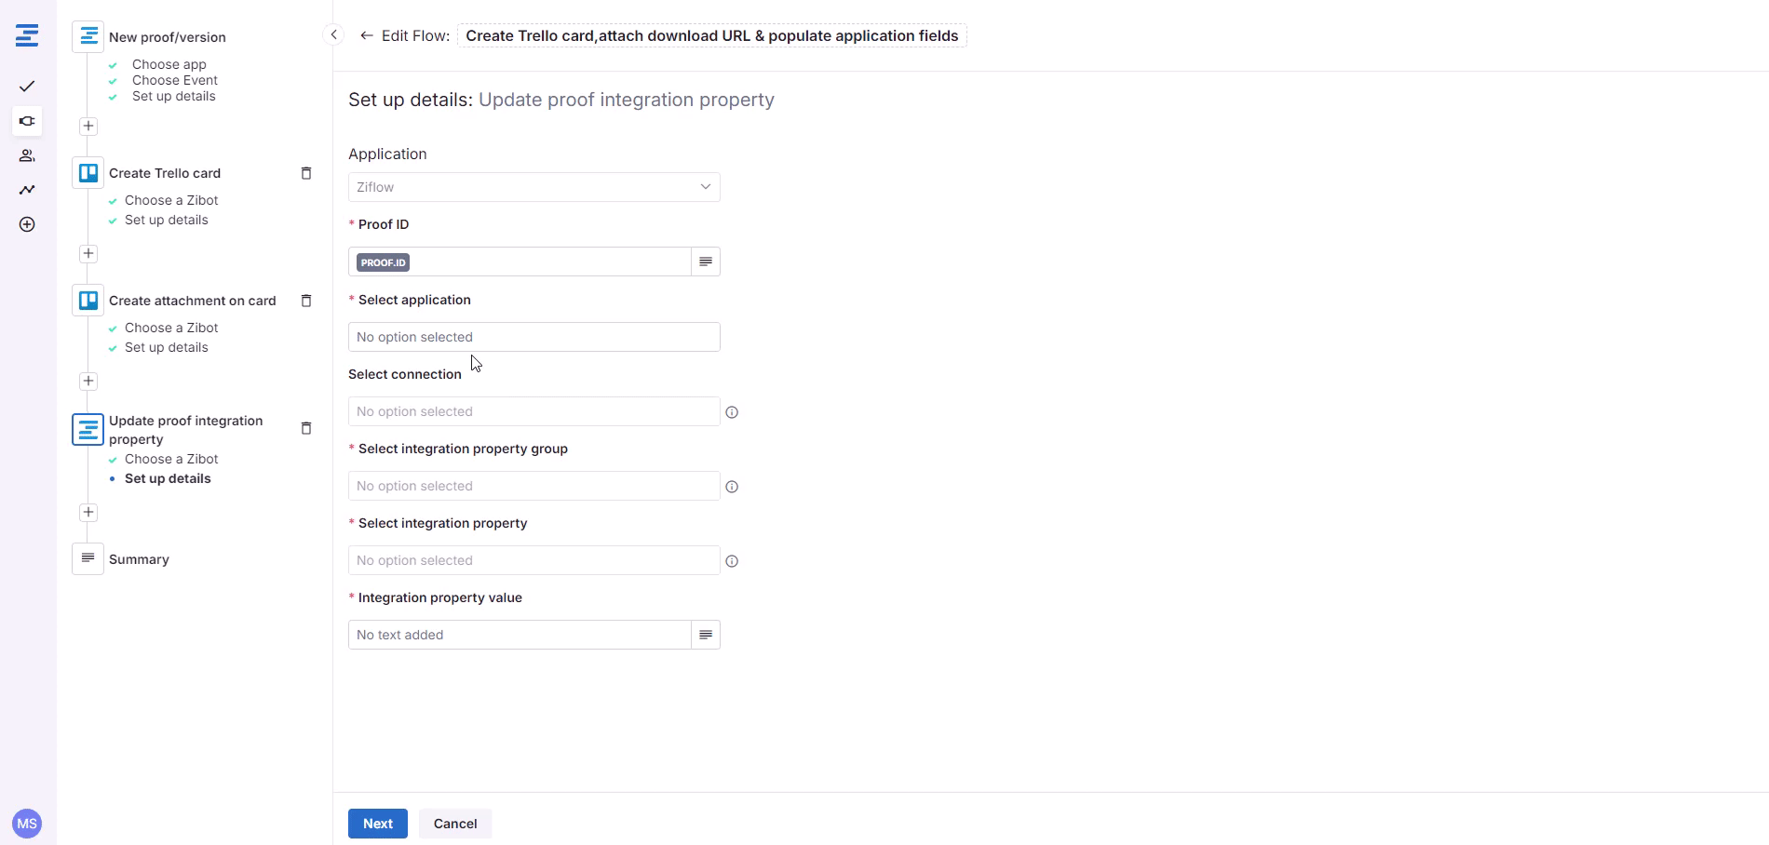Delete the Create attachment on card step
The height and width of the screenshot is (845, 1769).
click(305, 301)
